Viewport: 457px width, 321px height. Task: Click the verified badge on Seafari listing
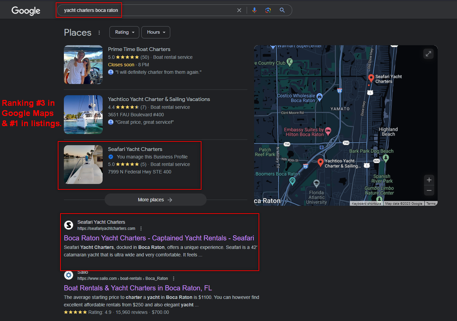coord(111,157)
